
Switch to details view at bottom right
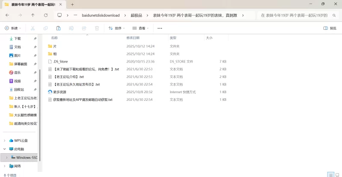coord(330,174)
